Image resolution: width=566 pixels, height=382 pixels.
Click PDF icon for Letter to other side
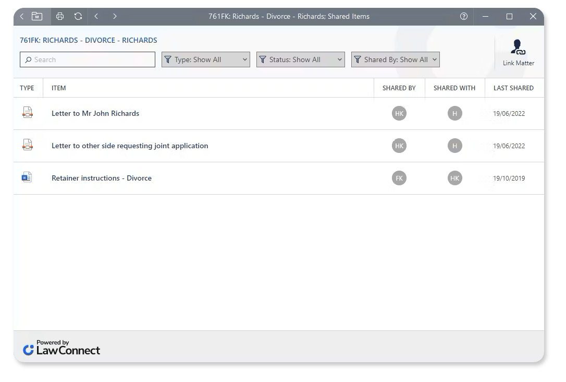pyautogui.click(x=28, y=145)
